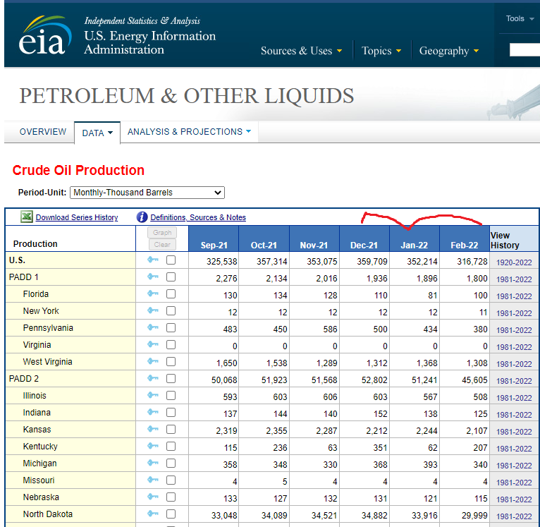This screenshot has height=527, width=540.
Task: Open the Period-Unit dropdown
Action: [147, 193]
